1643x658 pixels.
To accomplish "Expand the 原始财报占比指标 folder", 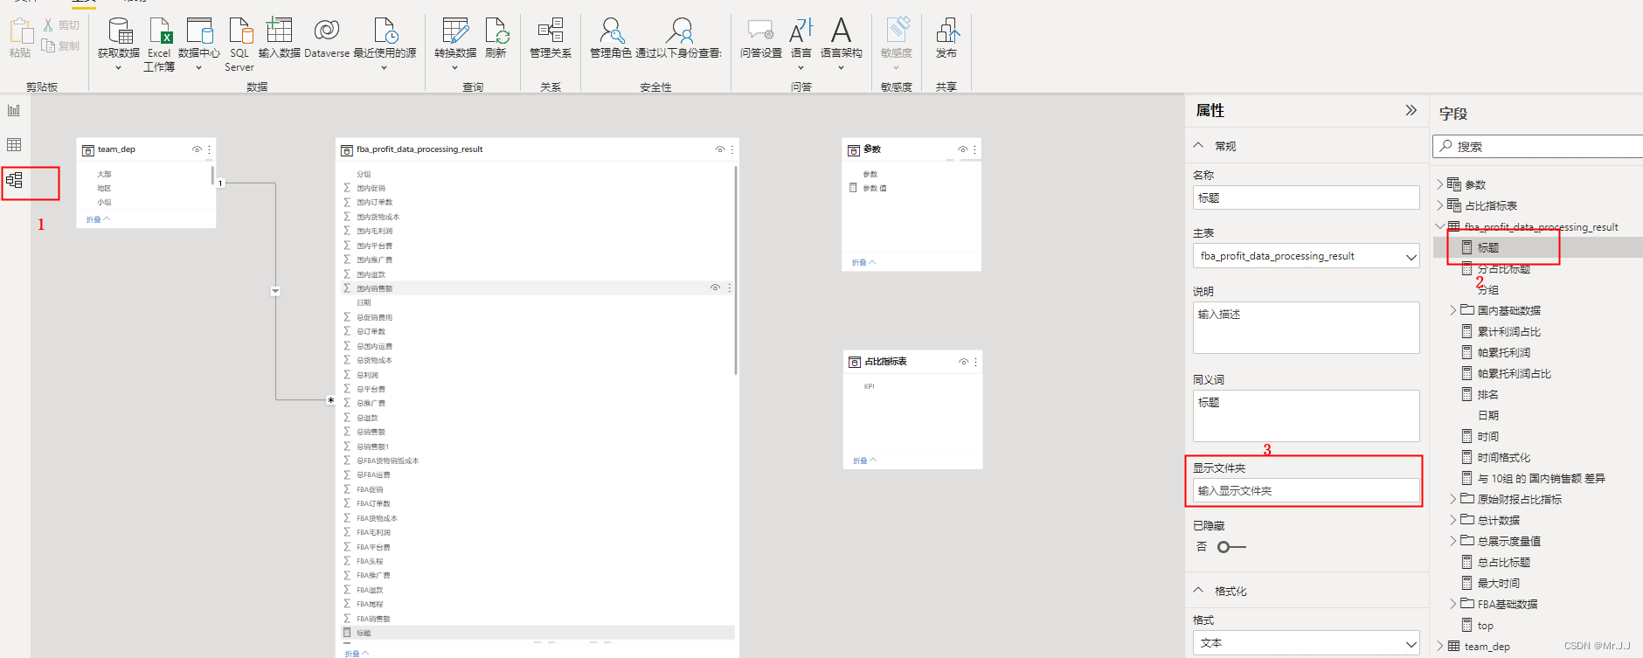I will point(1453,499).
